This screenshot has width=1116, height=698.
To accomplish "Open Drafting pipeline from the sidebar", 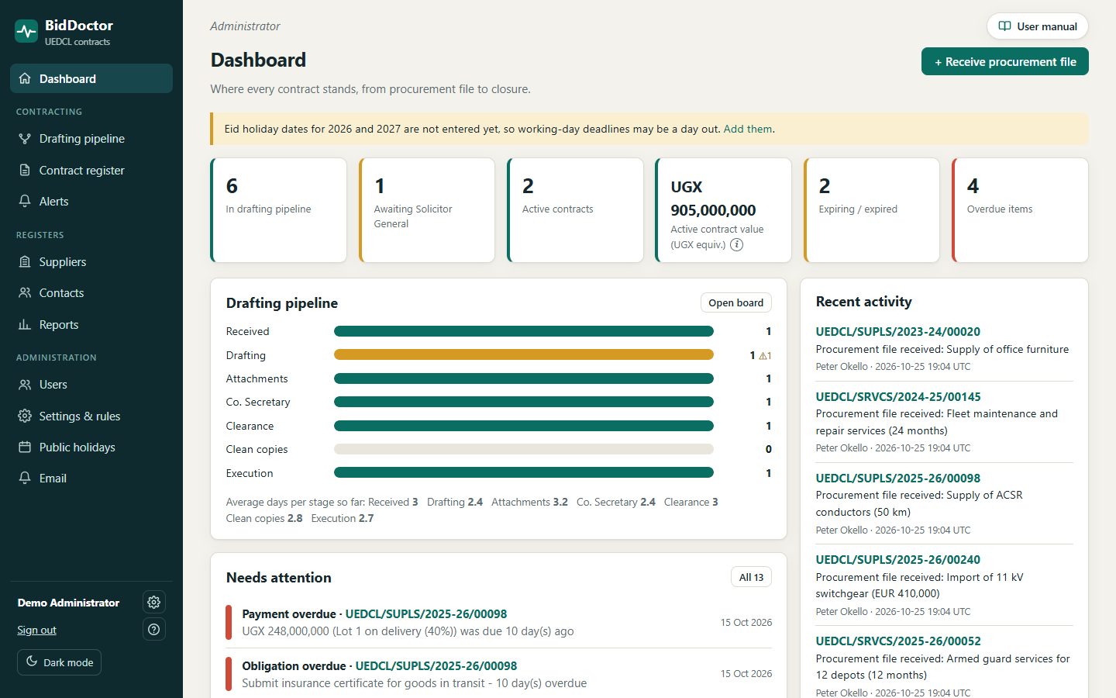I will tap(91, 139).
